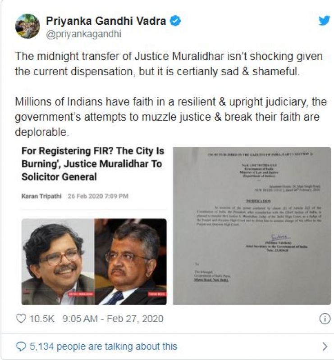The image size is (334, 360).
Task: Click the tweet text about midnight transfer
Action: tap(169, 63)
